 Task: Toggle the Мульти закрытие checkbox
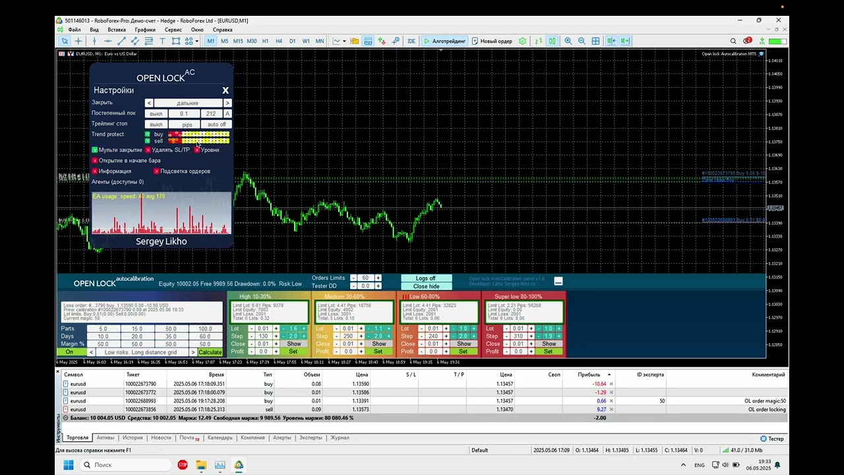pos(95,150)
